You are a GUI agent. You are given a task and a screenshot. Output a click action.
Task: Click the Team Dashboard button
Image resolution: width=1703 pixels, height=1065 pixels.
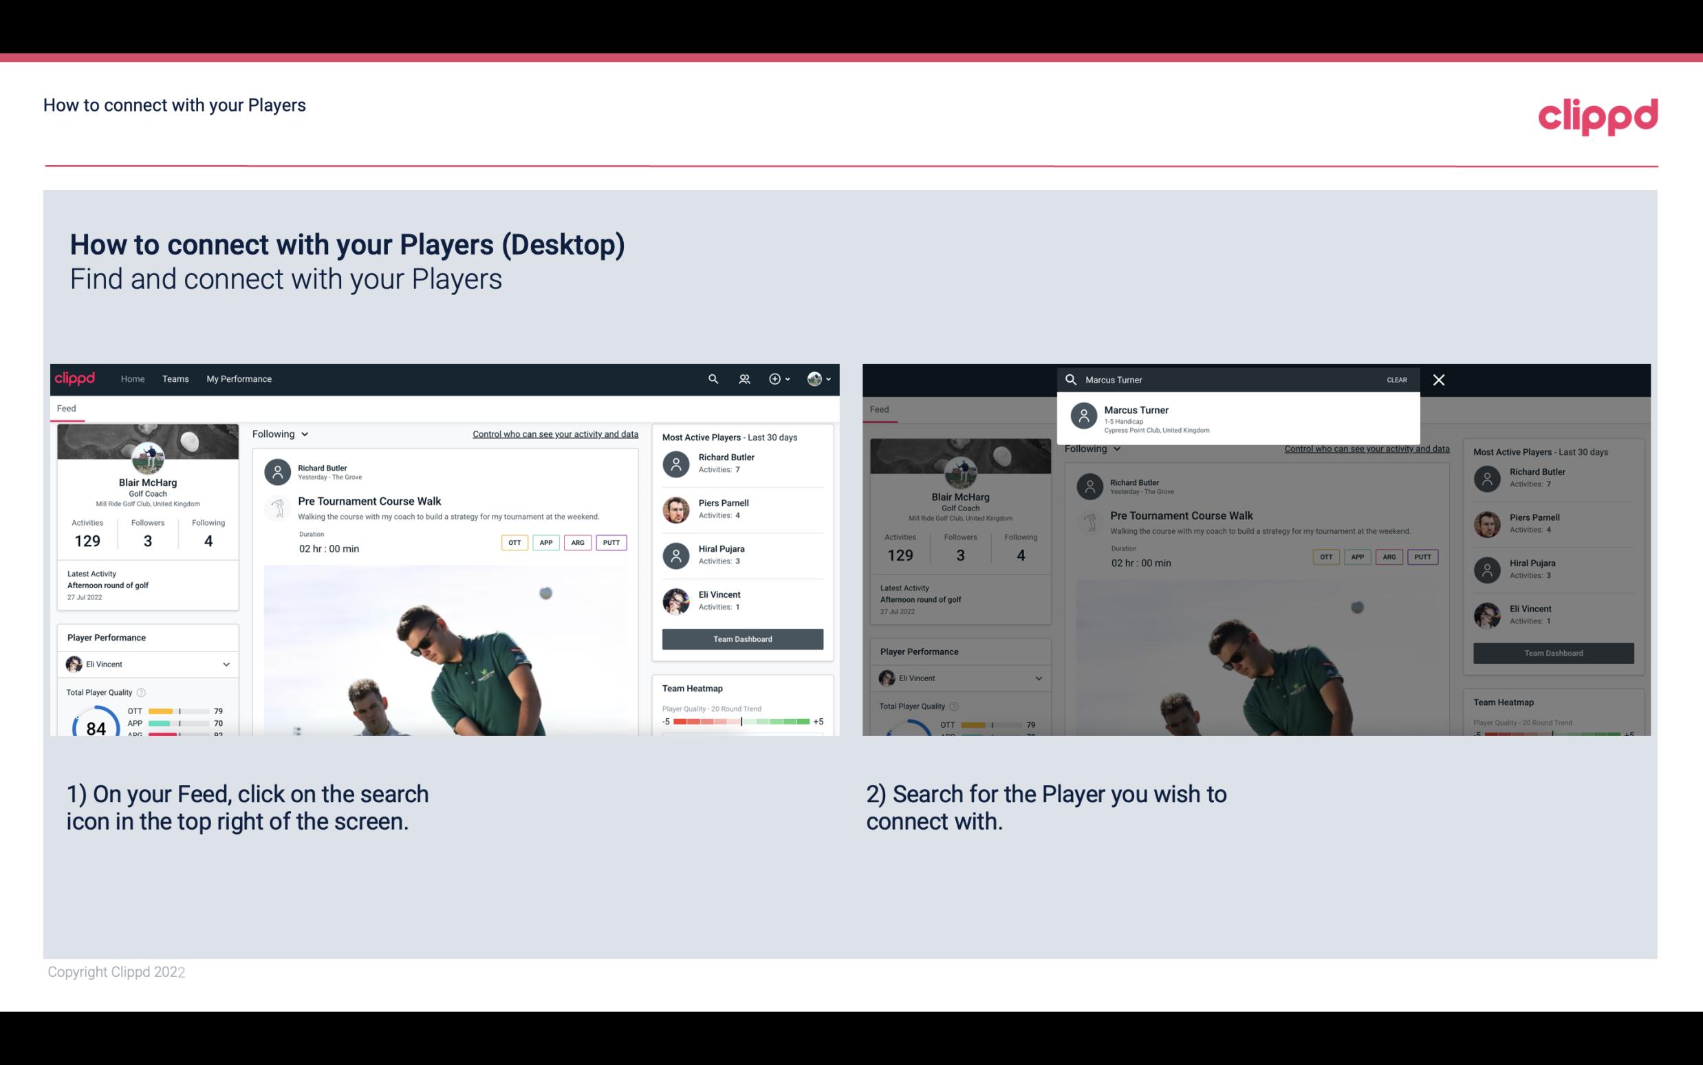pos(741,638)
